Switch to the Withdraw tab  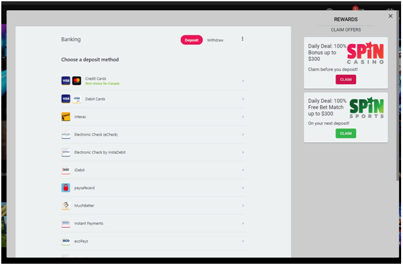215,40
